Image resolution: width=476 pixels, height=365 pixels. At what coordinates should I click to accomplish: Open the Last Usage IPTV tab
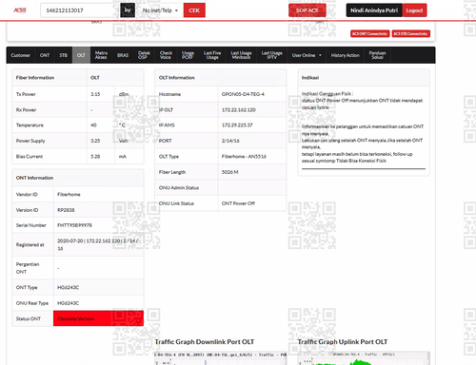[271, 55]
